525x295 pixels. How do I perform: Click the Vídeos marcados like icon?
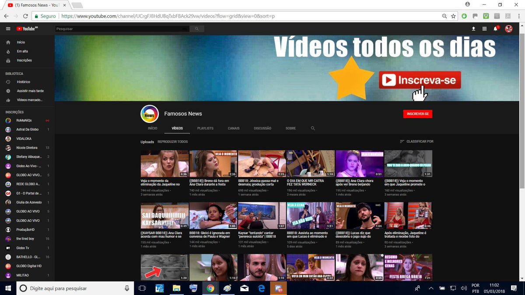(x=8, y=100)
